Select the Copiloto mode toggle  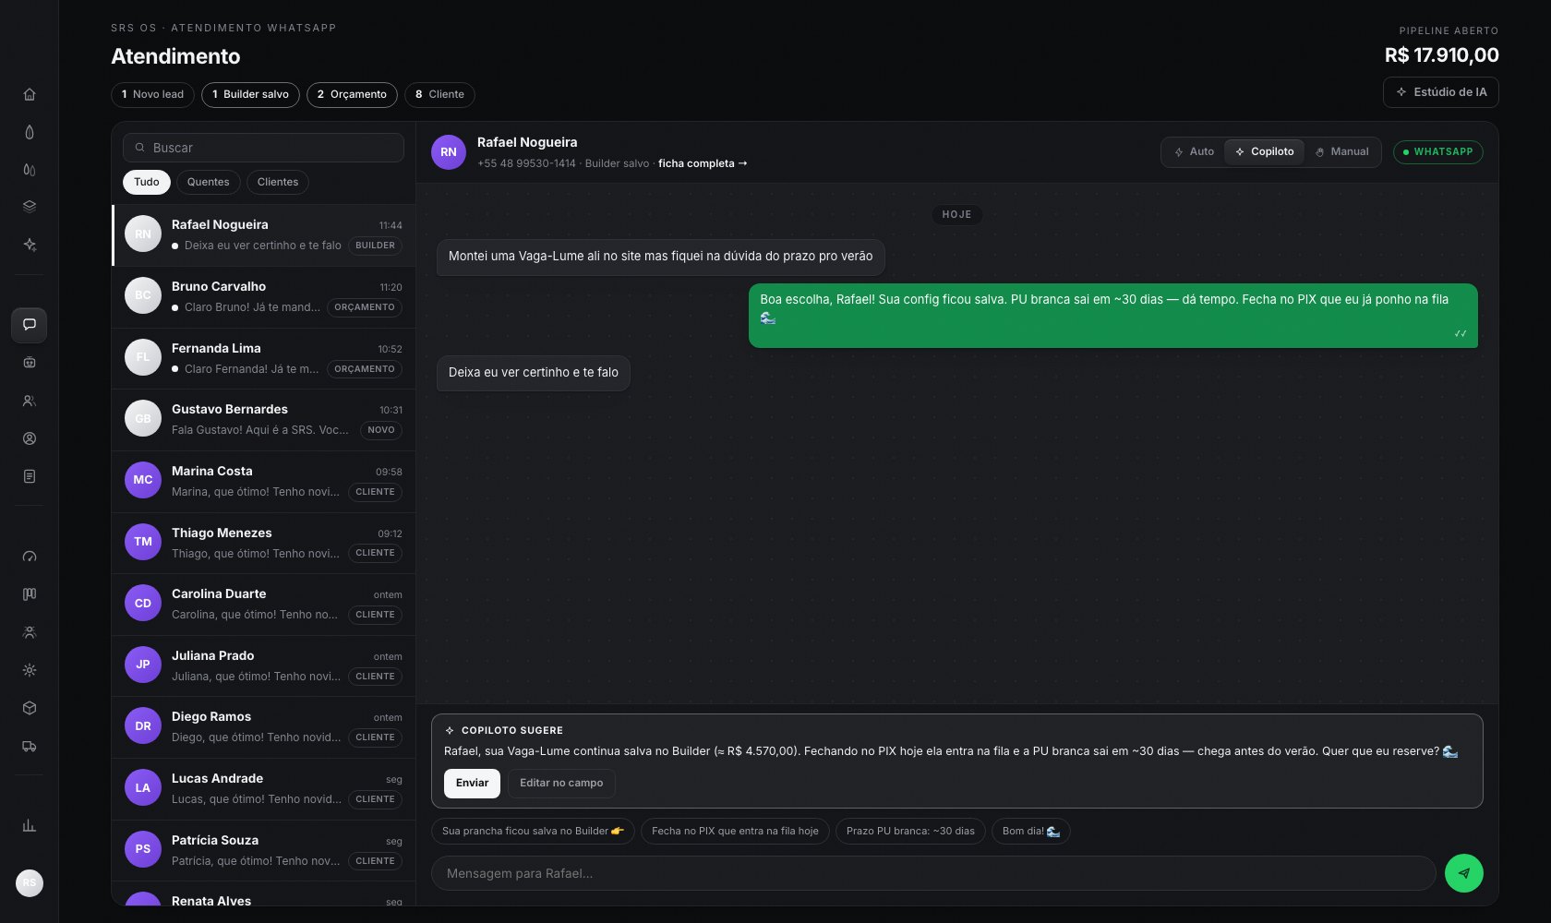[1264, 152]
